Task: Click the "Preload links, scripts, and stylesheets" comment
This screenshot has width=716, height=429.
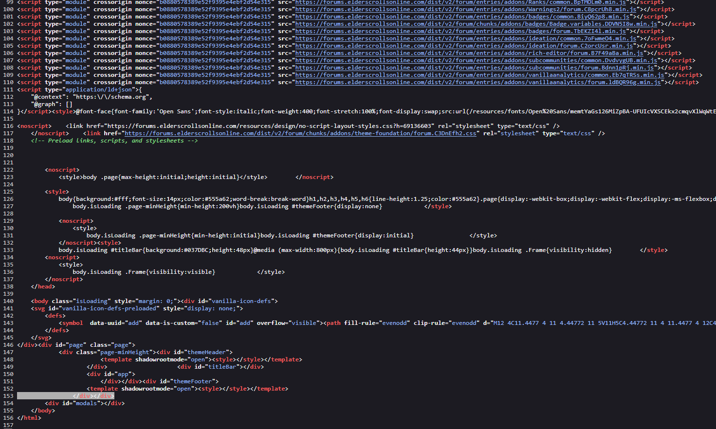Action: pyautogui.click(x=114, y=141)
